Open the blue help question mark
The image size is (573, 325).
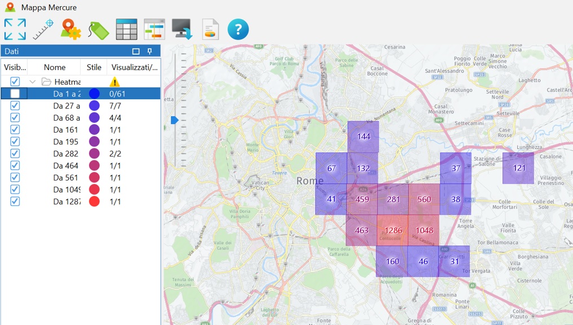(x=238, y=29)
